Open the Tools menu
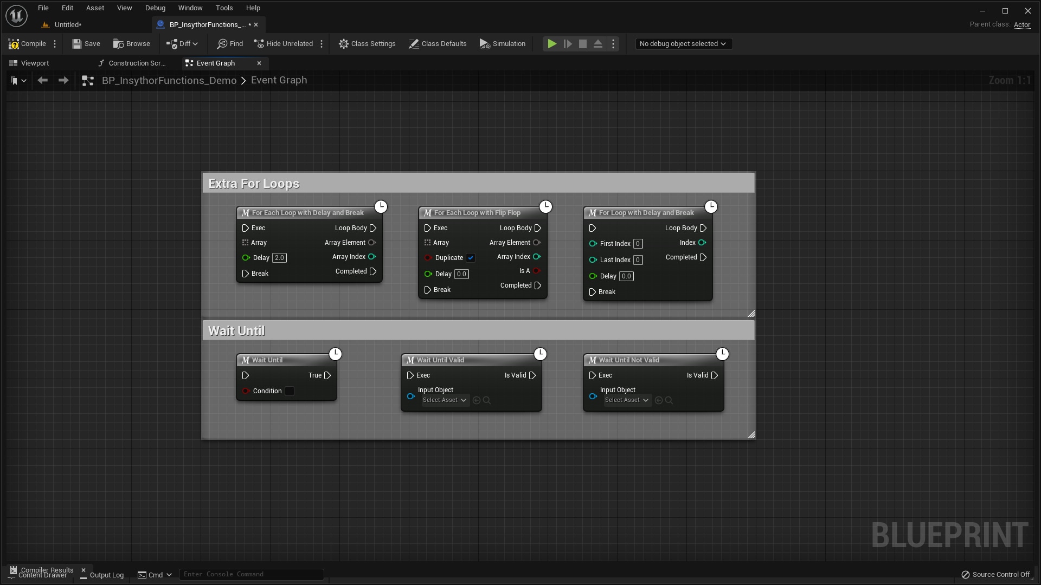 pos(224,8)
